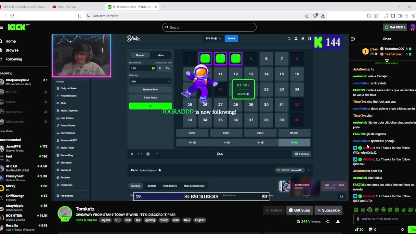Open the music note playlist icon

click(386, 16)
